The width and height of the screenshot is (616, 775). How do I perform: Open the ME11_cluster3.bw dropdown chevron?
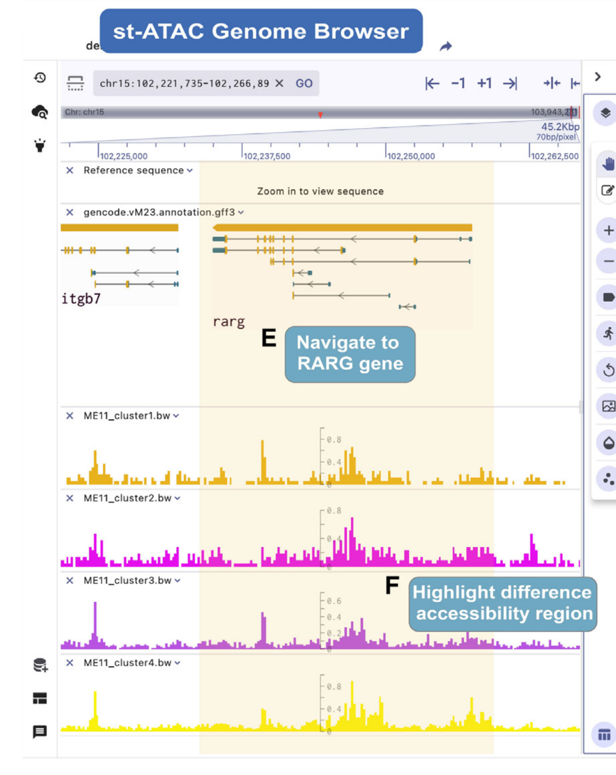pyautogui.click(x=177, y=581)
